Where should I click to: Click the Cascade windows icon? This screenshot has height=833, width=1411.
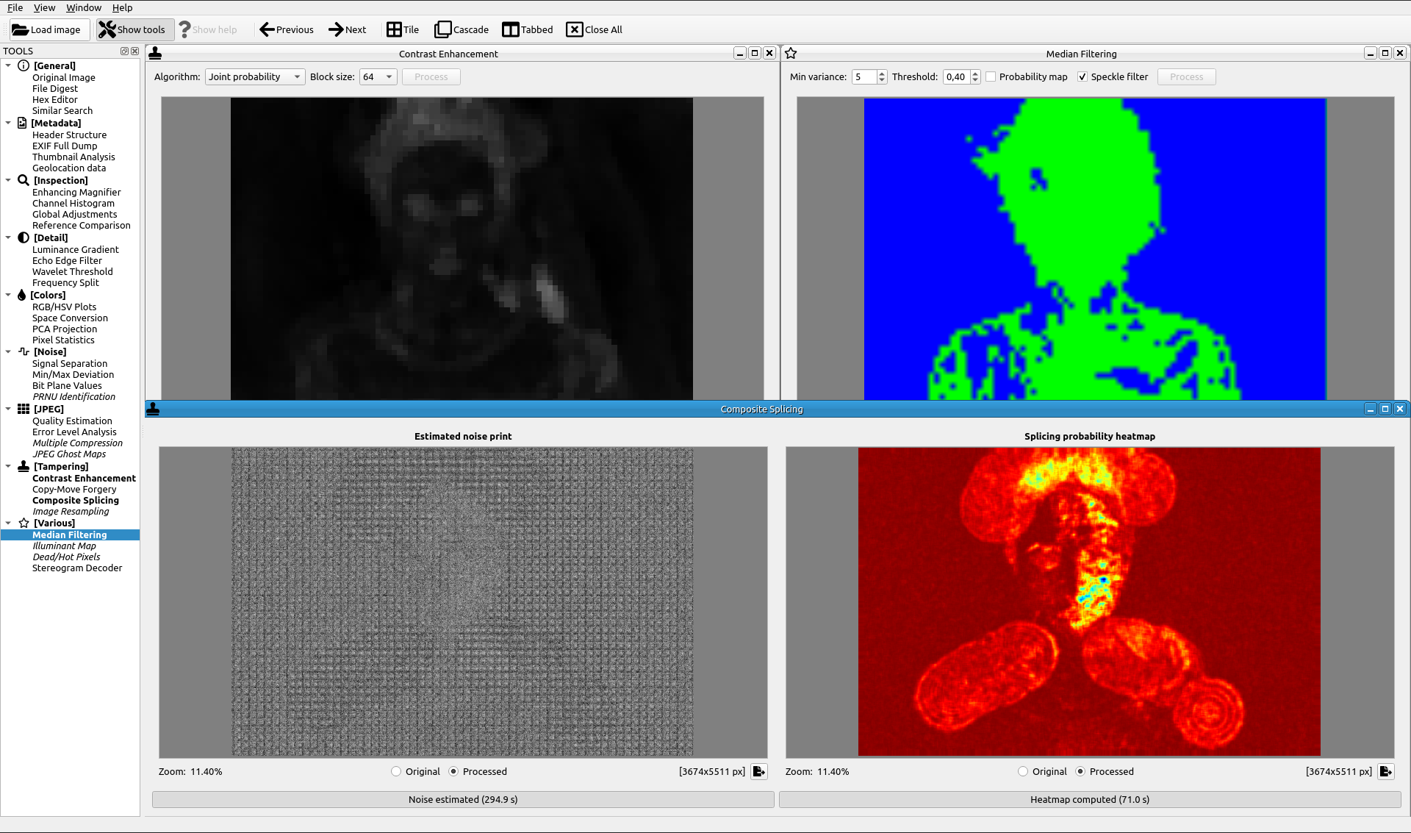pyautogui.click(x=442, y=29)
